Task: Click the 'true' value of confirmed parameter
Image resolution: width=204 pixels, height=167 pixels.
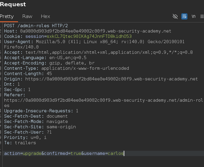Action: point(76,154)
